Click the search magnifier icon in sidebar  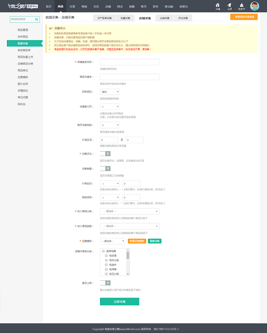37,20
